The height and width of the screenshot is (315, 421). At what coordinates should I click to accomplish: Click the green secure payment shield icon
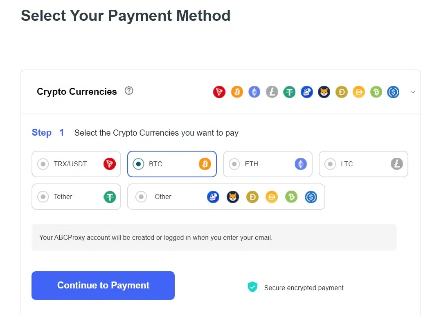(x=252, y=287)
